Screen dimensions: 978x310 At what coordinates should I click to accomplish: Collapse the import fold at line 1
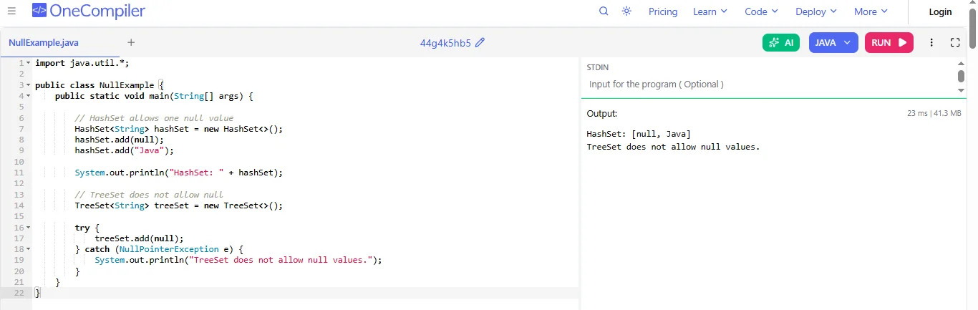pyautogui.click(x=29, y=63)
